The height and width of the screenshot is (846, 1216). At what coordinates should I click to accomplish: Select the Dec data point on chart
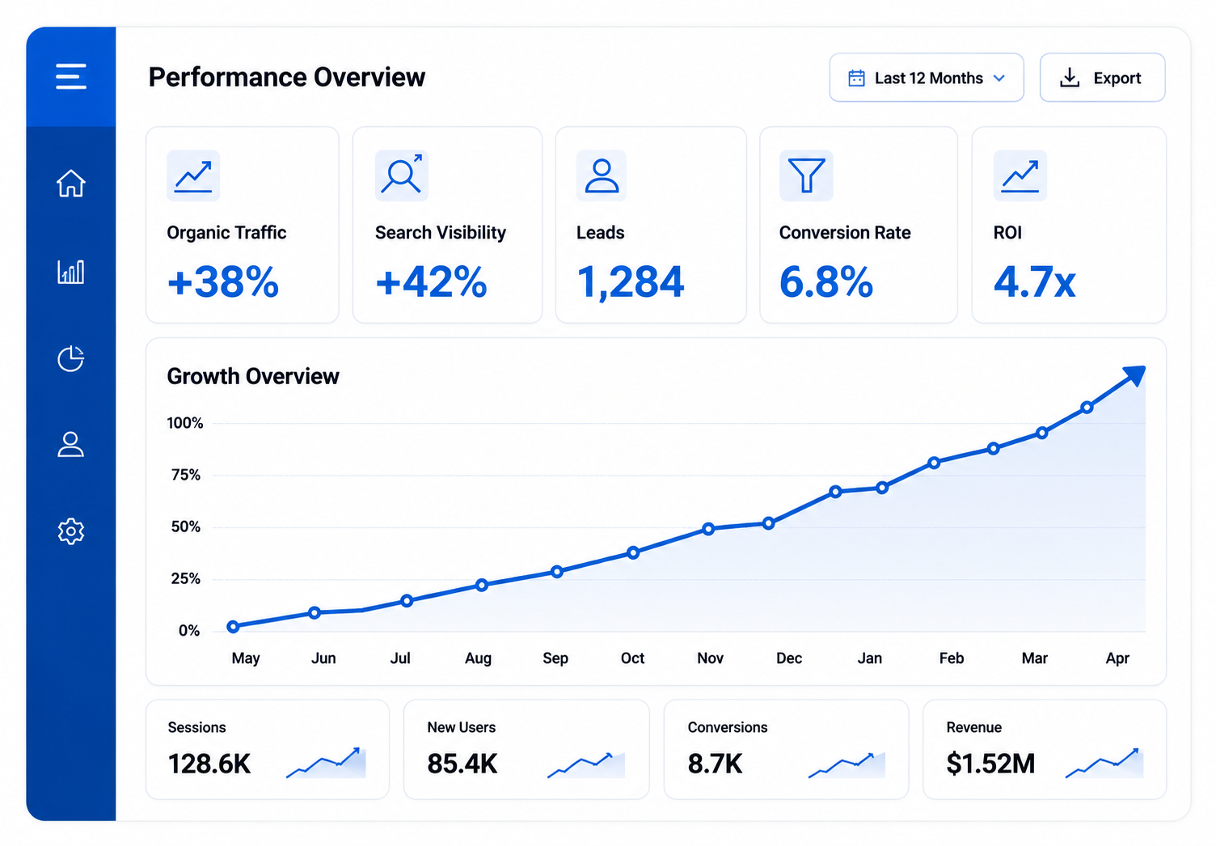[x=769, y=523]
